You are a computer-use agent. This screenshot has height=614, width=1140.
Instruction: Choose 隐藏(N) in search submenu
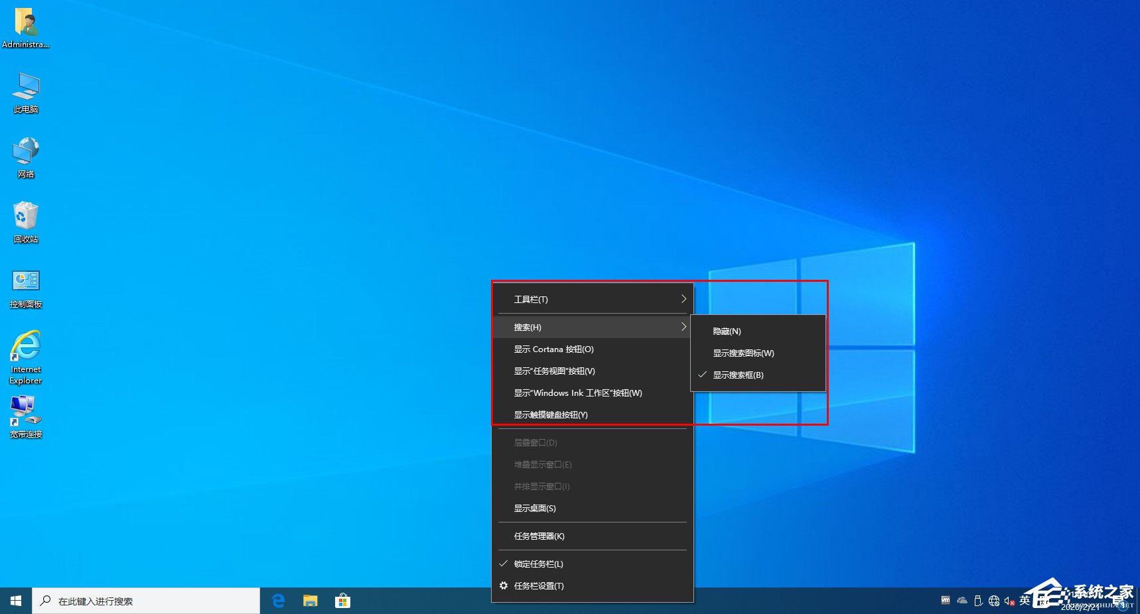758,331
